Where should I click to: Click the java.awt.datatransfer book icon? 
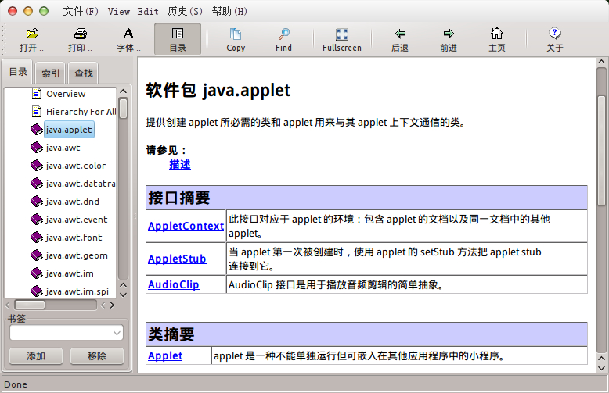[x=37, y=184]
